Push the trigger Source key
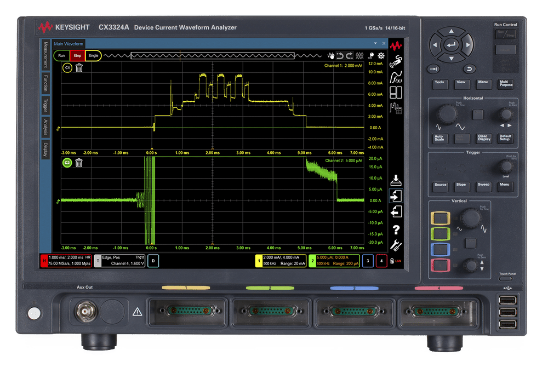This screenshot has width=548, height=385. point(441,186)
